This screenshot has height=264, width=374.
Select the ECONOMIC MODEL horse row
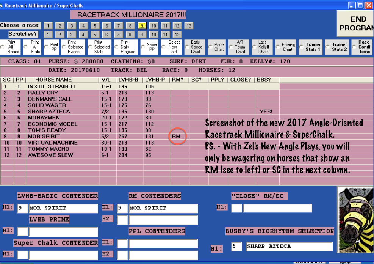140,124
